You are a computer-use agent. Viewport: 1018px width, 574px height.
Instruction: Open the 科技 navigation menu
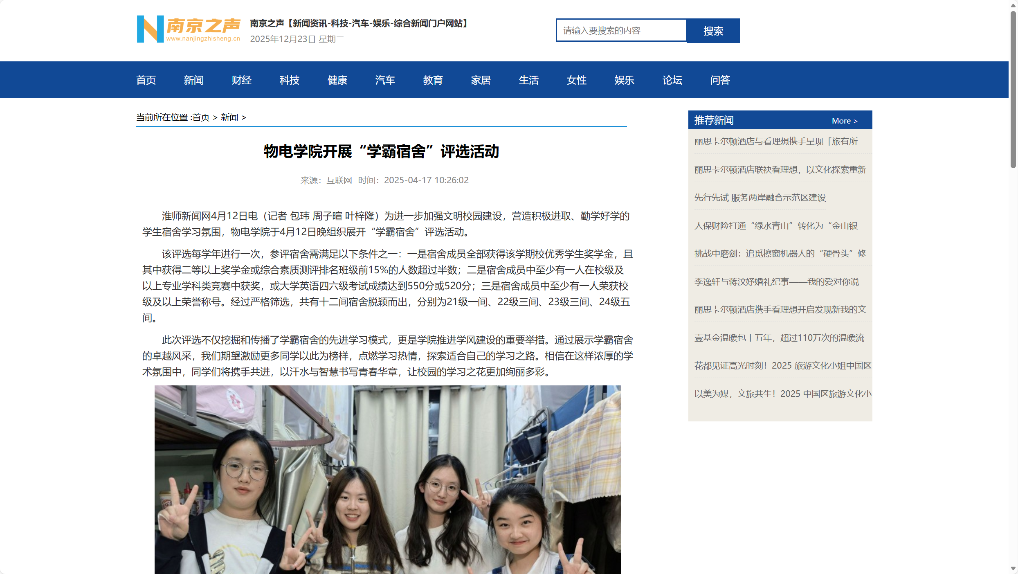(x=289, y=80)
